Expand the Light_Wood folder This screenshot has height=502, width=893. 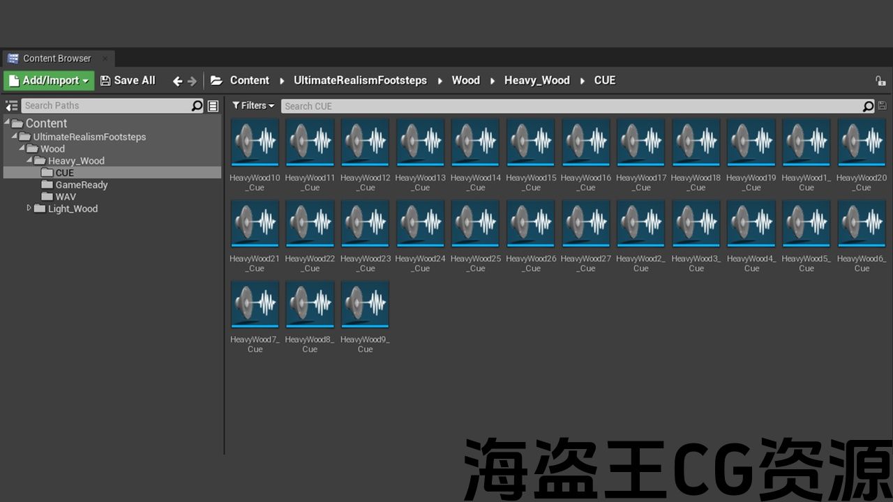(x=29, y=208)
